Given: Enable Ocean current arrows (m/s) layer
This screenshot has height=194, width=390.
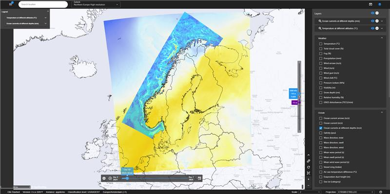Looking at the screenshot, I should pyautogui.click(x=321, y=118).
